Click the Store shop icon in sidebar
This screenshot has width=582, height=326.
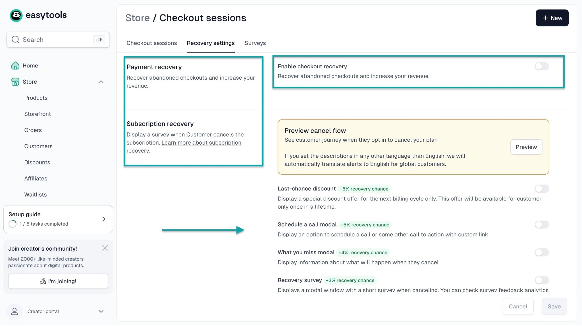pyautogui.click(x=15, y=82)
